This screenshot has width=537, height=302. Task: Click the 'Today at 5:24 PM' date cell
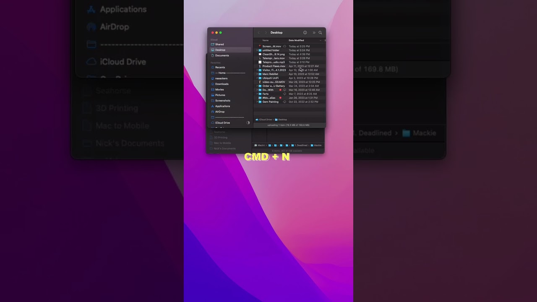pos(299,50)
